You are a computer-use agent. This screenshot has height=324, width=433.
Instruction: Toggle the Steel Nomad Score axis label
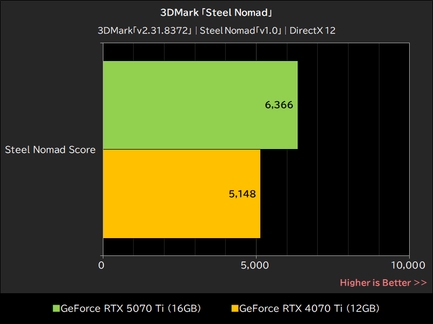(x=50, y=150)
